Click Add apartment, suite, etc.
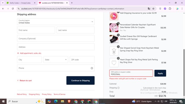Screen dimensions: 185x104 29,53
